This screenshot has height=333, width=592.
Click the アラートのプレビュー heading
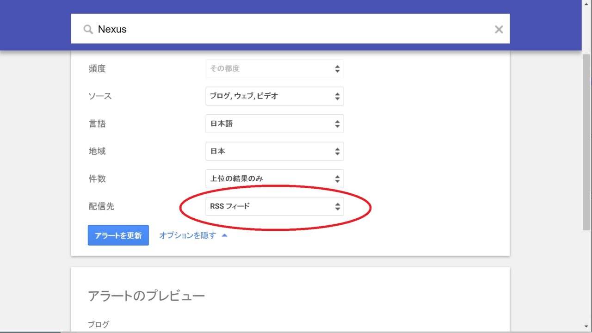click(x=146, y=296)
